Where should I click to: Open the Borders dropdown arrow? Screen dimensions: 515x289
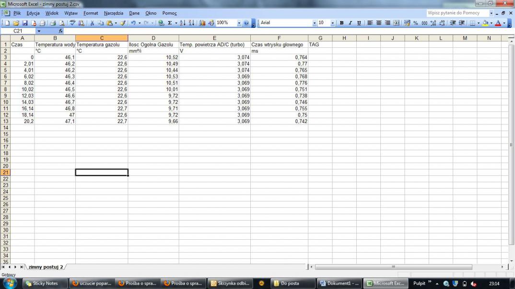478,23
